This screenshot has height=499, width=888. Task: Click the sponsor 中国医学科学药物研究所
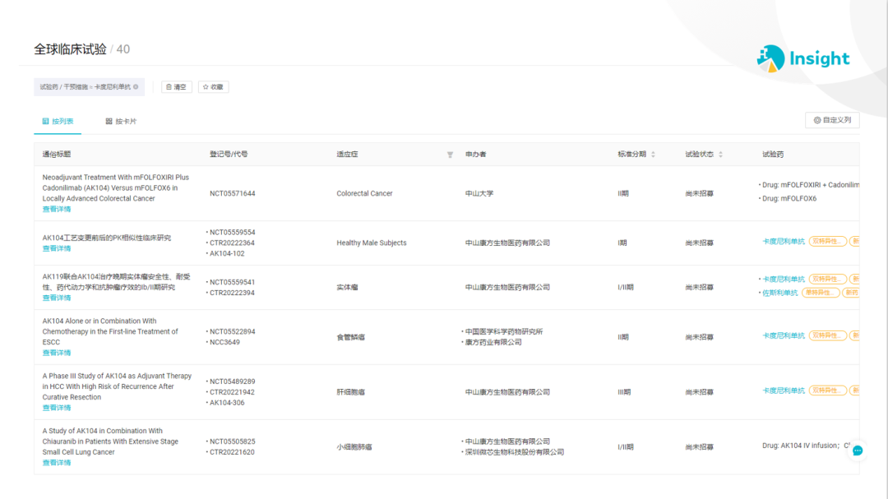pos(504,331)
